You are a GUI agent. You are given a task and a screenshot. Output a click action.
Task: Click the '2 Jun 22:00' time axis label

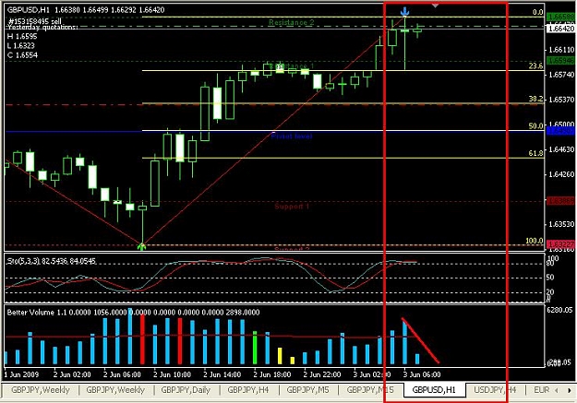(x=322, y=374)
